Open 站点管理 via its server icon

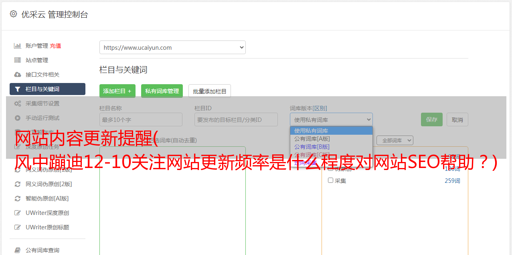click(17, 60)
